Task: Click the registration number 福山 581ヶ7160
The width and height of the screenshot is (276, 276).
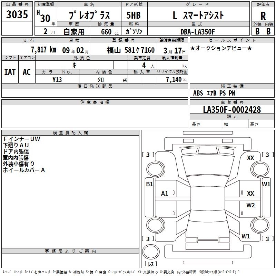Action: [x=130, y=50]
